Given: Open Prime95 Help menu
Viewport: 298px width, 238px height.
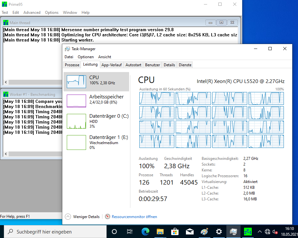Looking at the screenshot, I should click(85, 13).
